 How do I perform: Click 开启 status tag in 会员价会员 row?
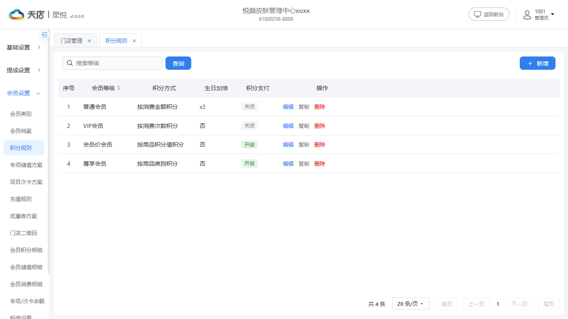249,145
